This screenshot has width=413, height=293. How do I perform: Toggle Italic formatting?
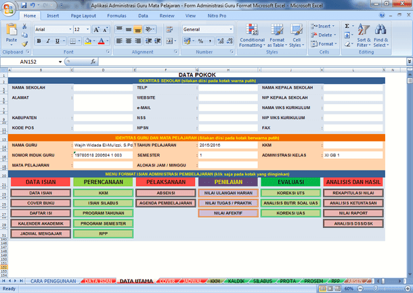pyautogui.click(x=48, y=41)
